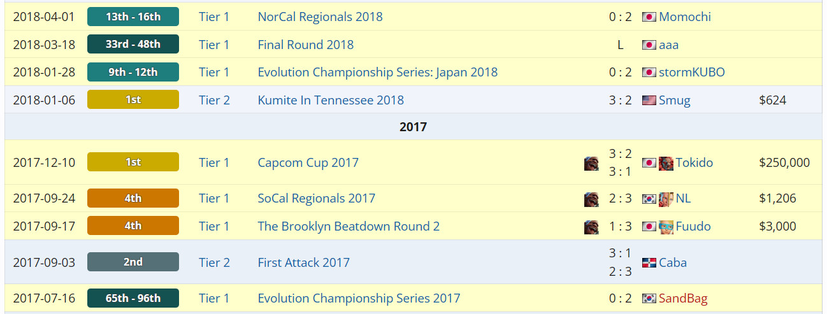Click the 2nd place badge for First Attack 2017
The height and width of the screenshot is (314, 827).
[133, 262]
